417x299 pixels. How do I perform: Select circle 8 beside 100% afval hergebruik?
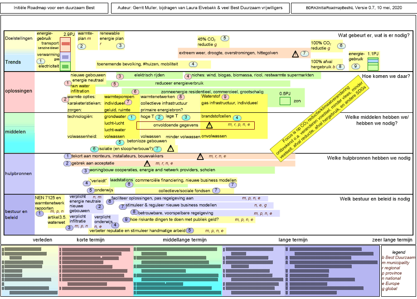click(x=340, y=67)
